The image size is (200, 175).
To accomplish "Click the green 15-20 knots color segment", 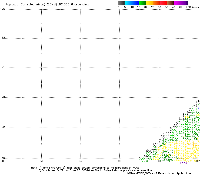I will (142, 3).
